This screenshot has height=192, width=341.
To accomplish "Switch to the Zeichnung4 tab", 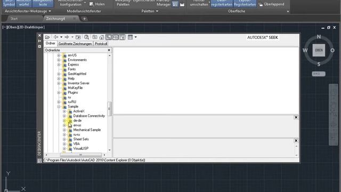I will tap(55, 19).
